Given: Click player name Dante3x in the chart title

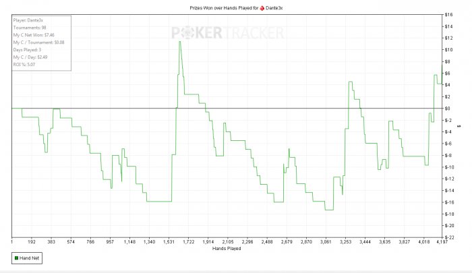Looking at the screenshot, I should pos(274,8).
